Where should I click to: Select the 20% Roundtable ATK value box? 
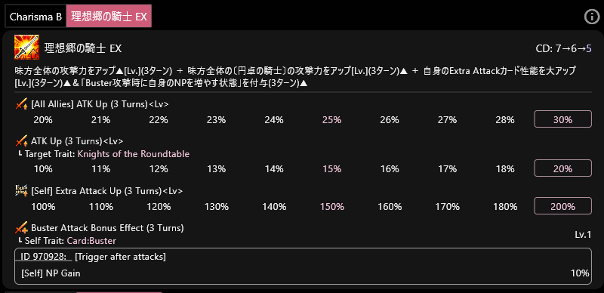[562, 168]
